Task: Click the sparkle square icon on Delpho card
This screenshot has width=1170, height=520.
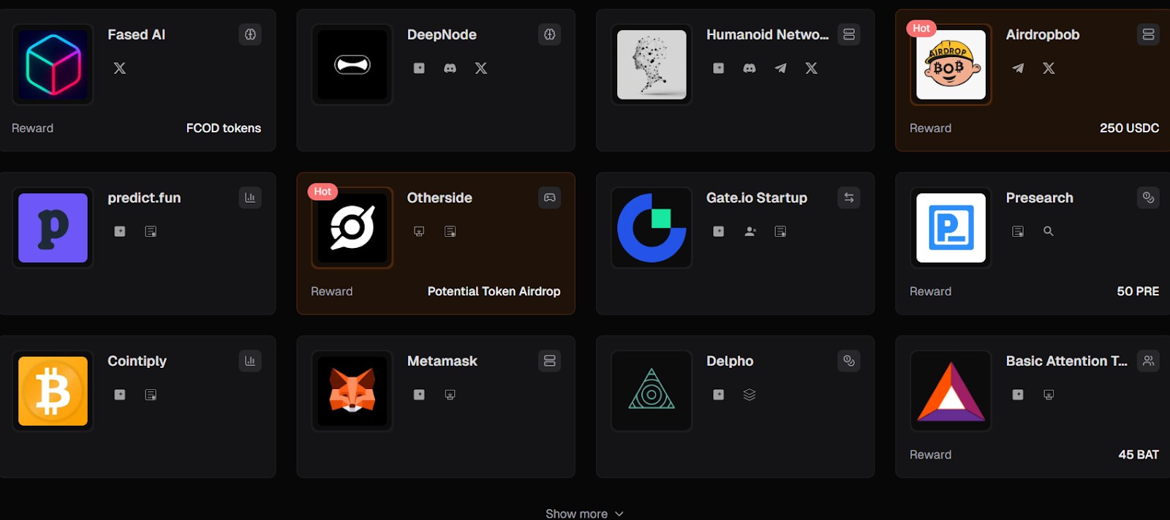Action: point(719,394)
